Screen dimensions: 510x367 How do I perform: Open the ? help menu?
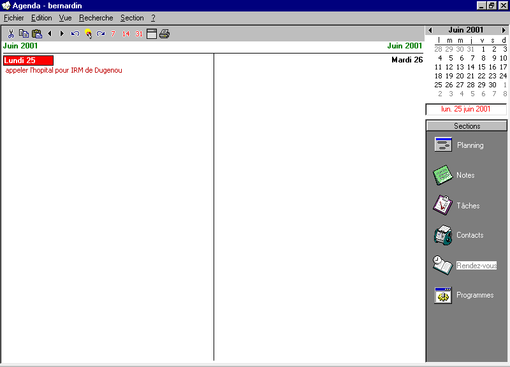(x=153, y=18)
